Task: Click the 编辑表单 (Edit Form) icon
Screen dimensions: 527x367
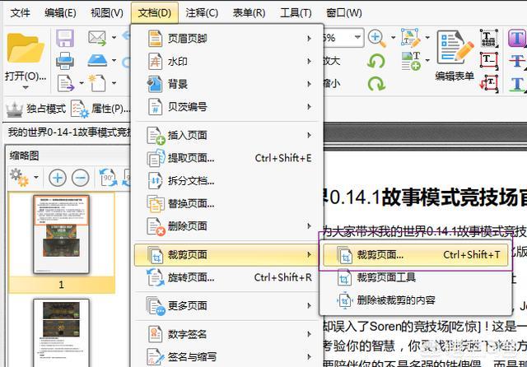Action: pyautogui.click(x=454, y=48)
